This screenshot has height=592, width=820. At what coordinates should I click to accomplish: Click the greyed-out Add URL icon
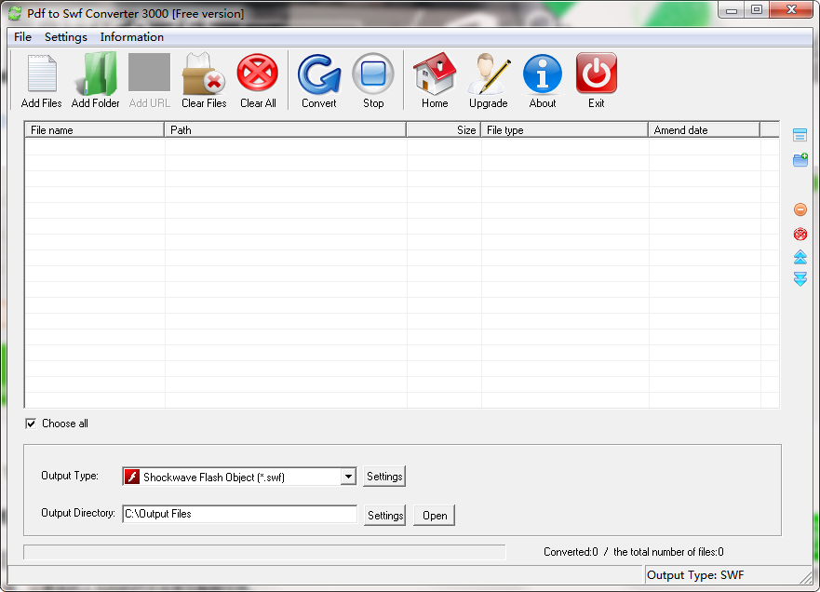click(x=150, y=73)
